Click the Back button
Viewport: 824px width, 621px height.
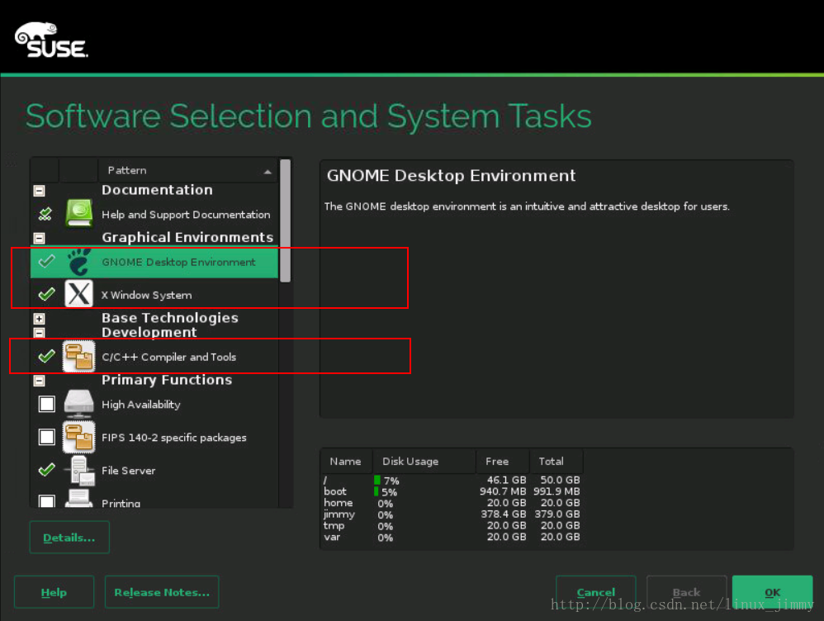click(686, 592)
